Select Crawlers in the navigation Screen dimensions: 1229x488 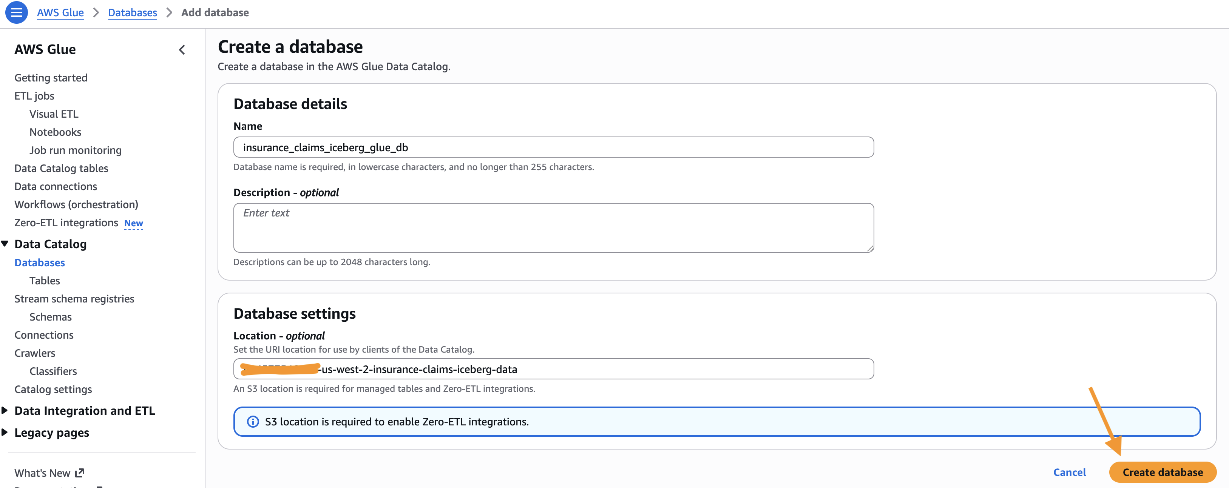pos(35,353)
